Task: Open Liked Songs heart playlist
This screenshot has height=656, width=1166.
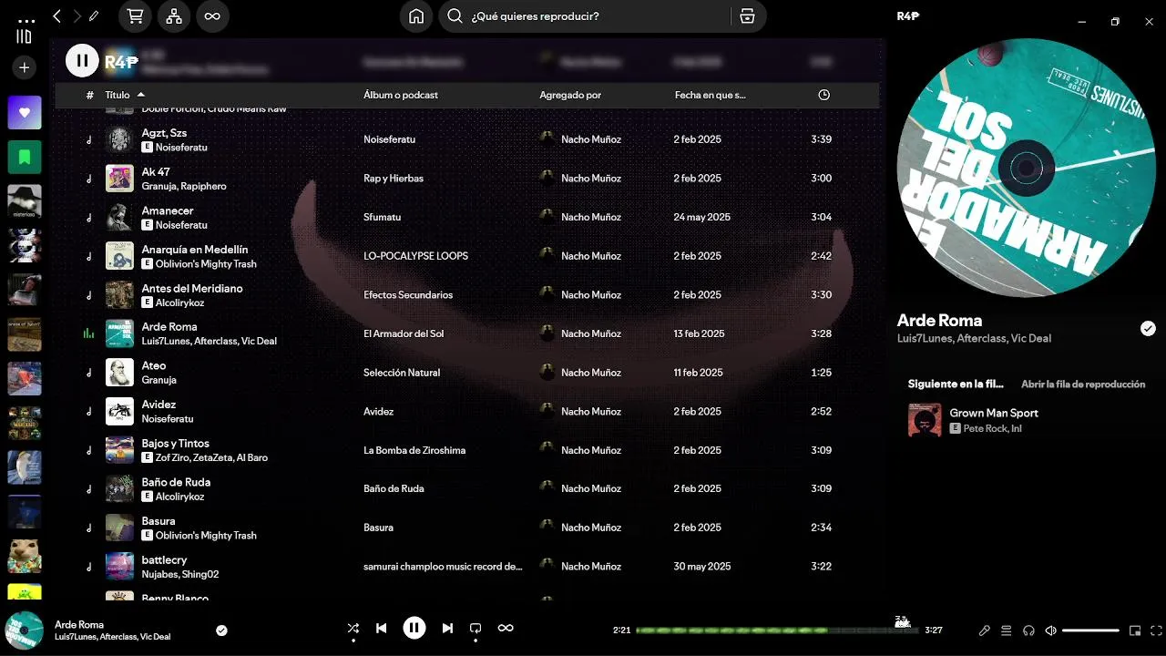Action: (x=25, y=113)
